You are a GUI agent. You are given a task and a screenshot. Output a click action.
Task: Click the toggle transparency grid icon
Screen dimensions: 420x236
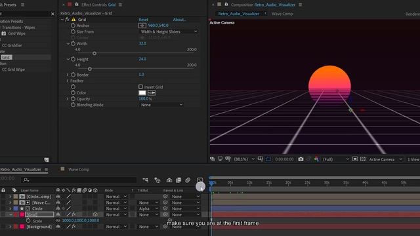click(363, 159)
